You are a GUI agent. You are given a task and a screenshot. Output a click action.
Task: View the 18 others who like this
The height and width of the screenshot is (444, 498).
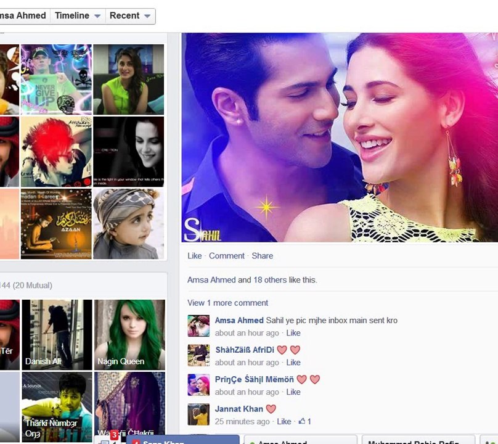point(270,280)
